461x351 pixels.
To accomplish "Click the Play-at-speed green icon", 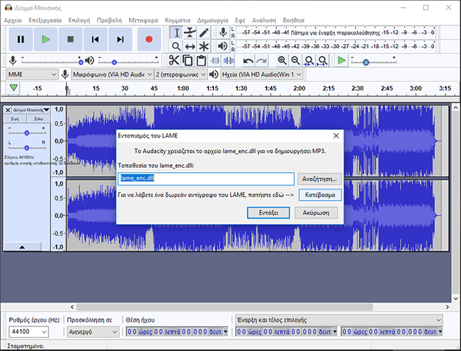I will tap(342, 60).
